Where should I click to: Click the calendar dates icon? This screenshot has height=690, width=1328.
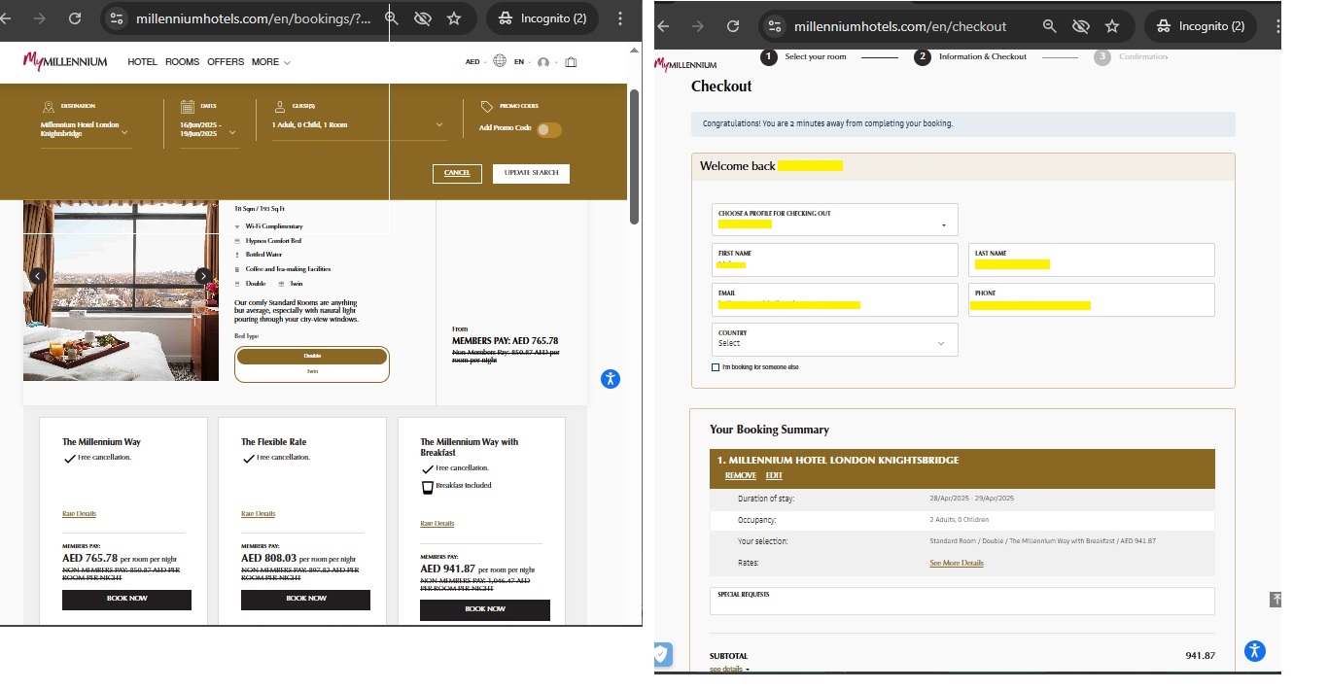pos(188,107)
